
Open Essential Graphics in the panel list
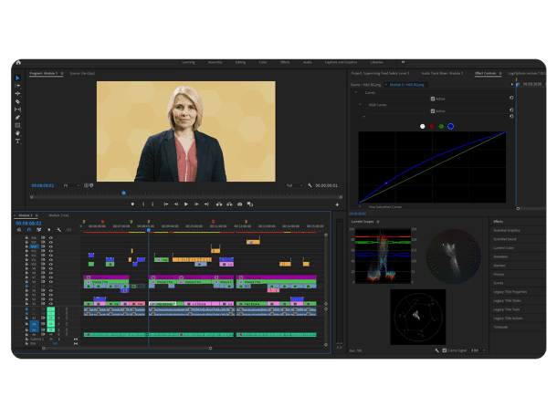pyautogui.click(x=506, y=232)
